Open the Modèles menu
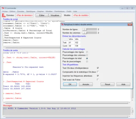 coord(49,11)
